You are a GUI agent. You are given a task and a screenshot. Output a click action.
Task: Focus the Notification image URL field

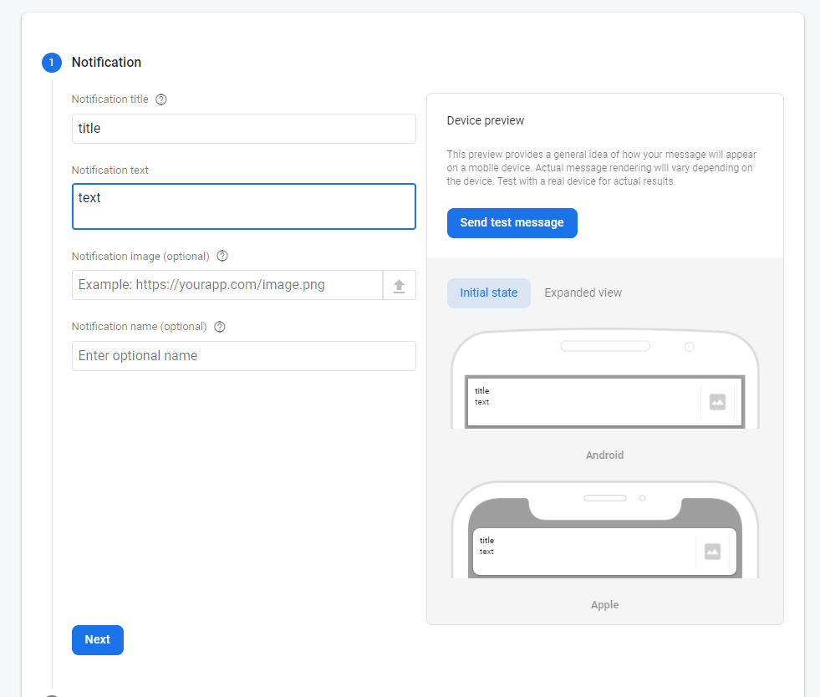tap(227, 285)
